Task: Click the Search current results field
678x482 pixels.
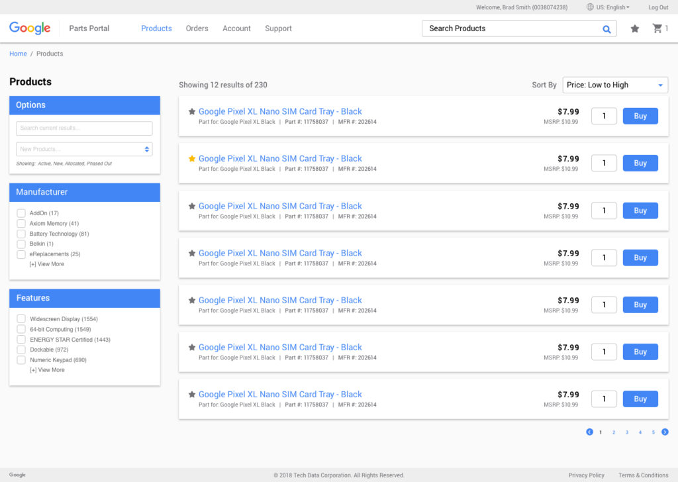Action: click(x=84, y=128)
